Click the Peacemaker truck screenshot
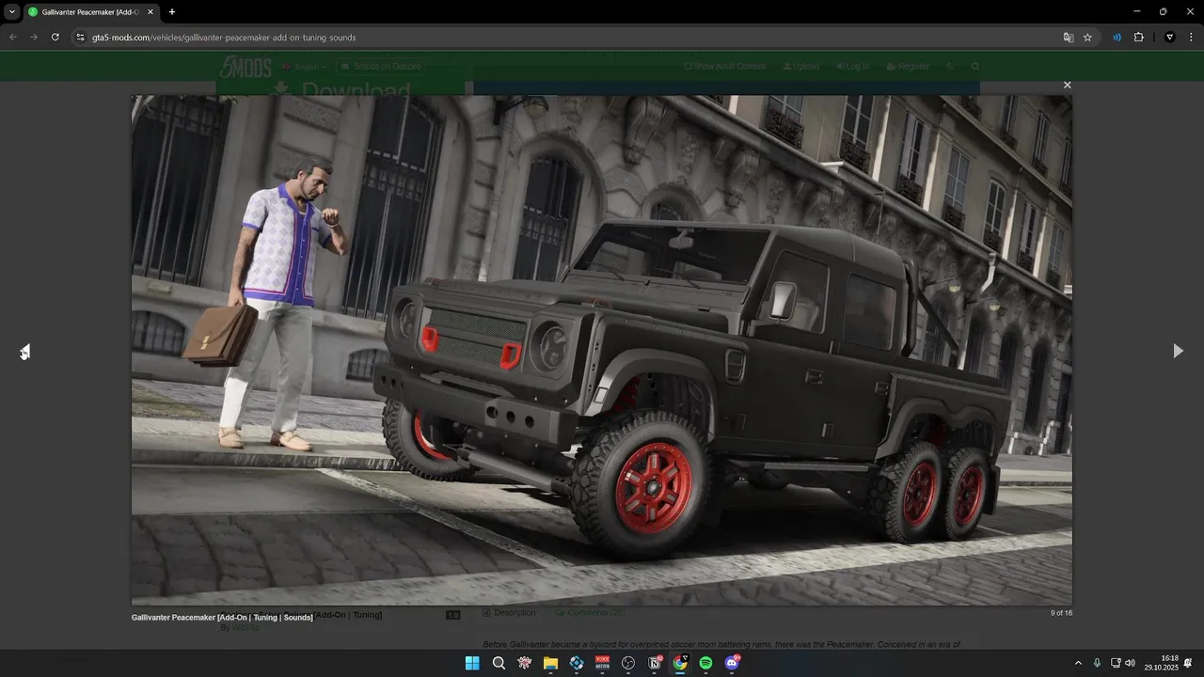 click(602, 350)
